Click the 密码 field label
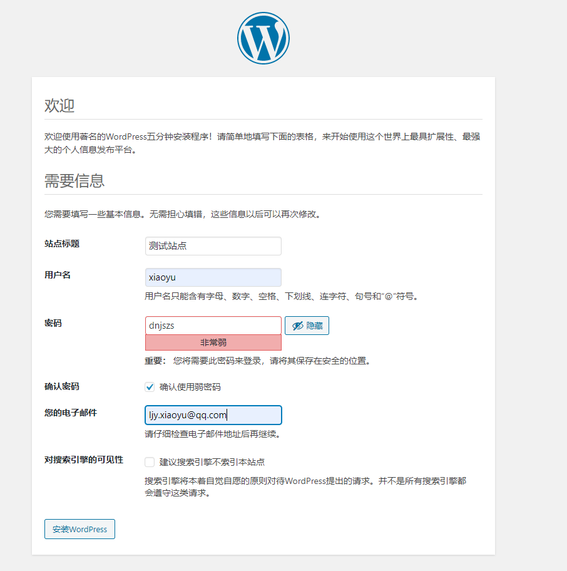This screenshot has height=571, width=567. (x=53, y=323)
